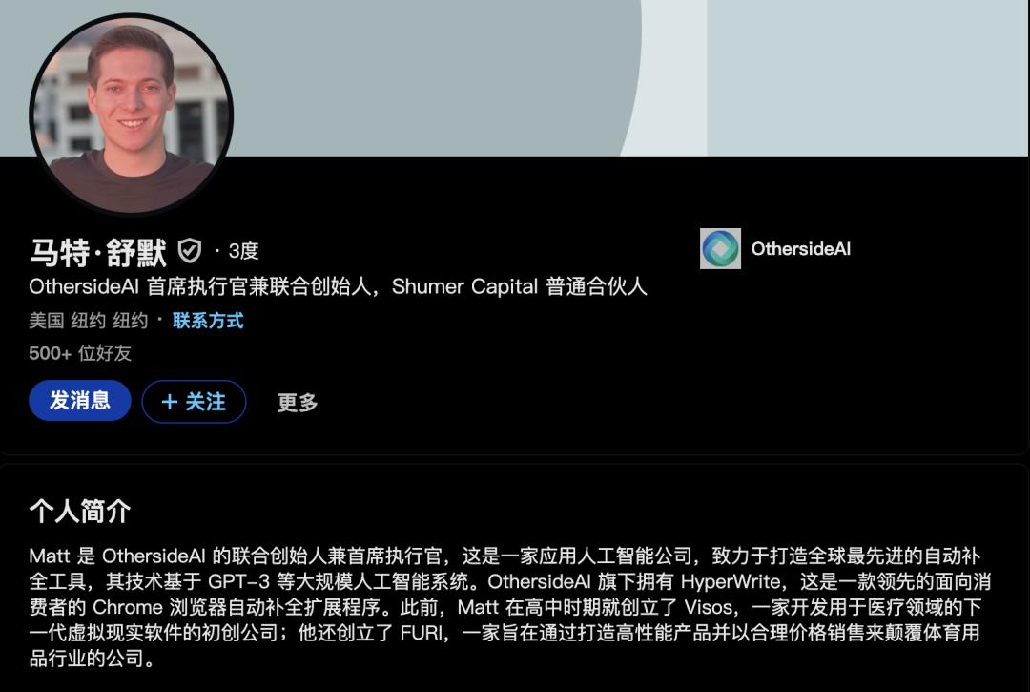Viewport: 1030px width, 692px height.
Task: Click the location text 美国 纽约 纽约
Action: tap(88, 321)
